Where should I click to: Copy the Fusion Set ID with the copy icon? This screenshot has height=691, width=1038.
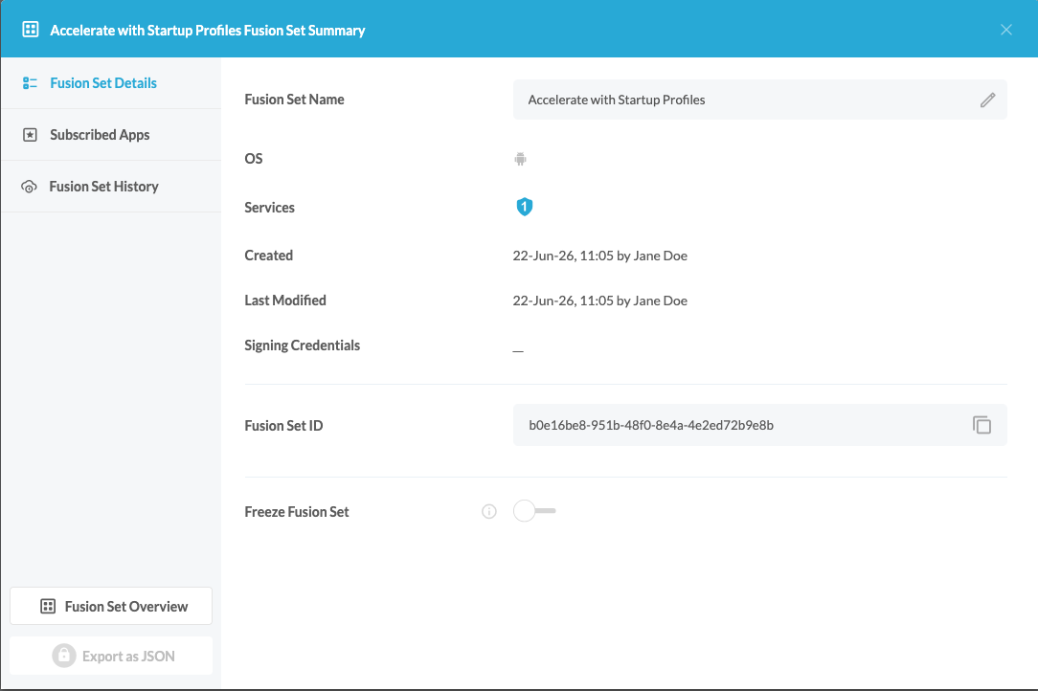pos(982,425)
